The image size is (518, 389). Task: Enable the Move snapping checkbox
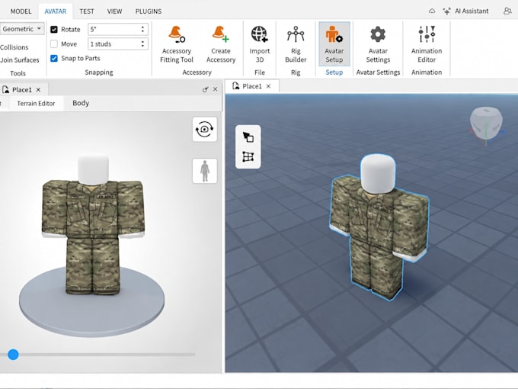[x=54, y=43]
